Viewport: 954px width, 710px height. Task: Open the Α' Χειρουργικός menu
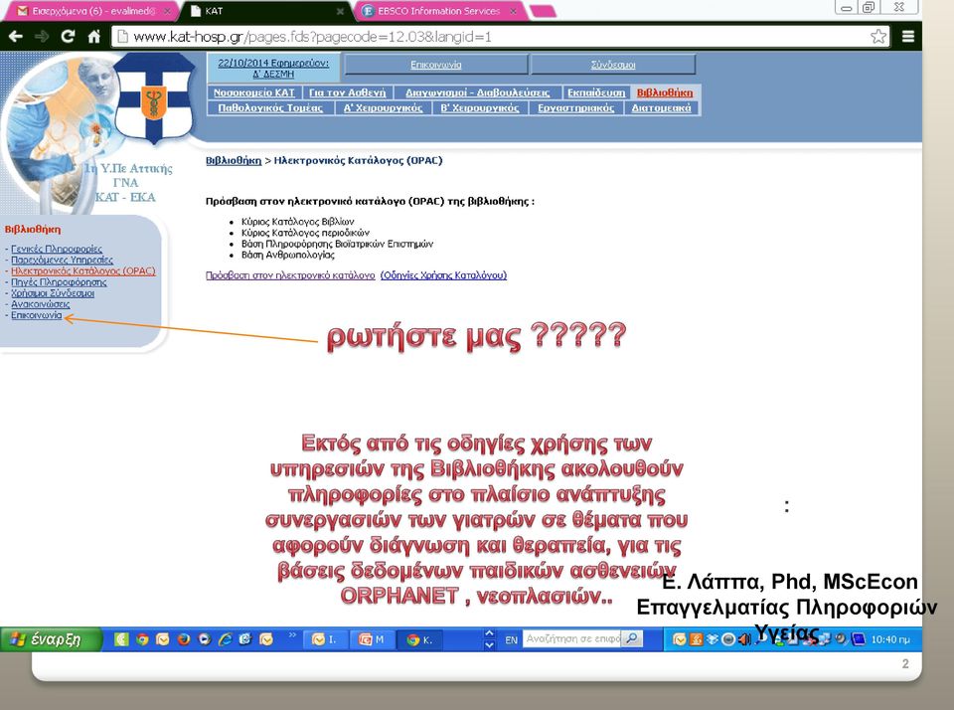point(384,107)
